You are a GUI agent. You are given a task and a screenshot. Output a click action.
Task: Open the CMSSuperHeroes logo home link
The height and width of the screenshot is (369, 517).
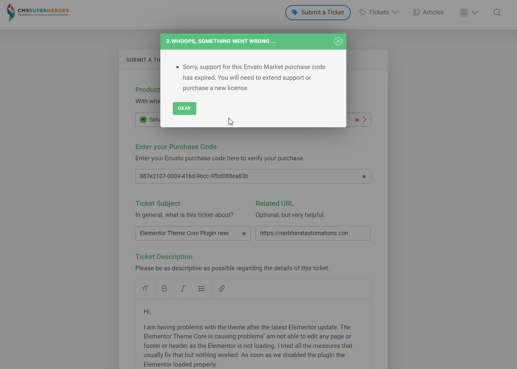tap(38, 12)
